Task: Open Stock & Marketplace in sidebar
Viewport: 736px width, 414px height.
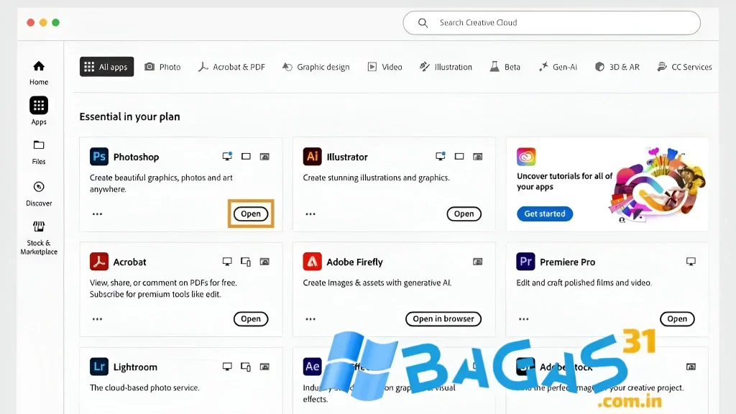Action: [x=39, y=239]
